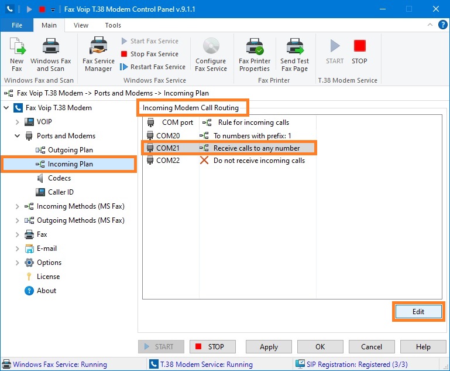Image resolution: width=450 pixels, height=371 pixels.
Task: Select License tree item
Action: click(48, 277)
